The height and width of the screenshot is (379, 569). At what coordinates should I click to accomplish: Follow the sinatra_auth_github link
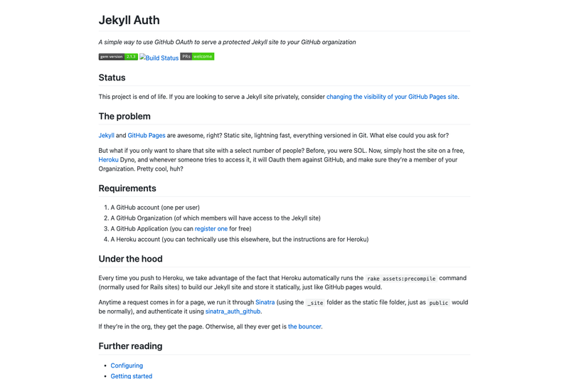pos(233,311)
